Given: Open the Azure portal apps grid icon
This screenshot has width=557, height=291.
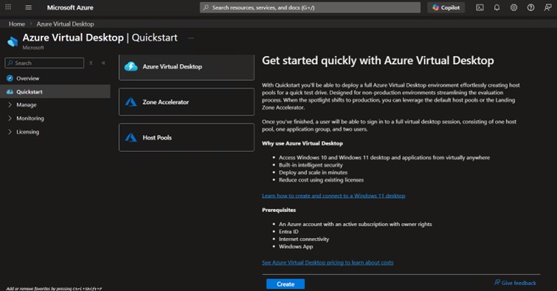Looking at the screenshot, I should (x=8, y=7).
